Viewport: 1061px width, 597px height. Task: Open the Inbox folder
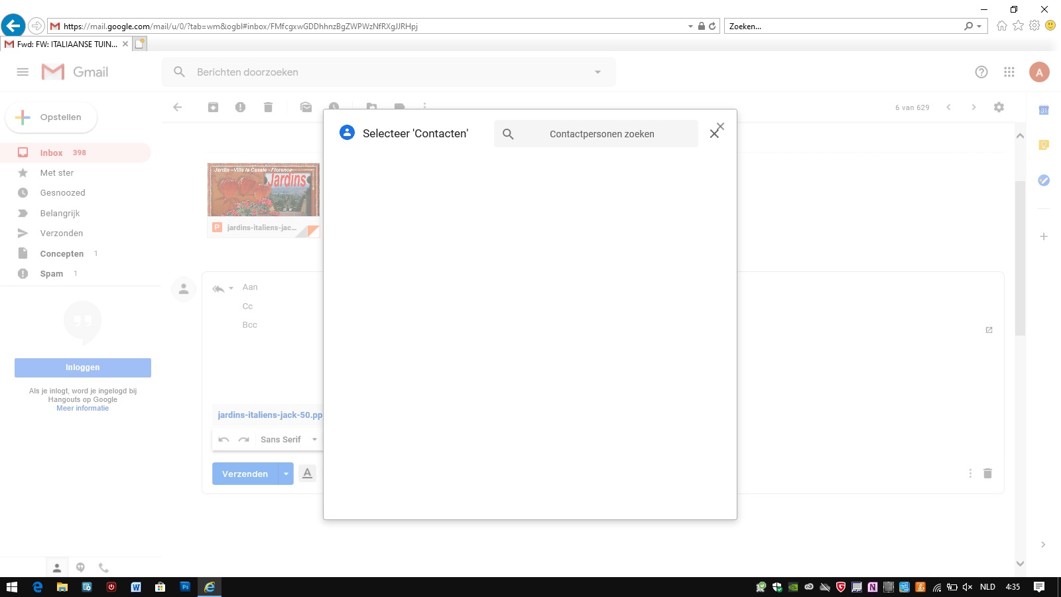[x=51, y=153]
